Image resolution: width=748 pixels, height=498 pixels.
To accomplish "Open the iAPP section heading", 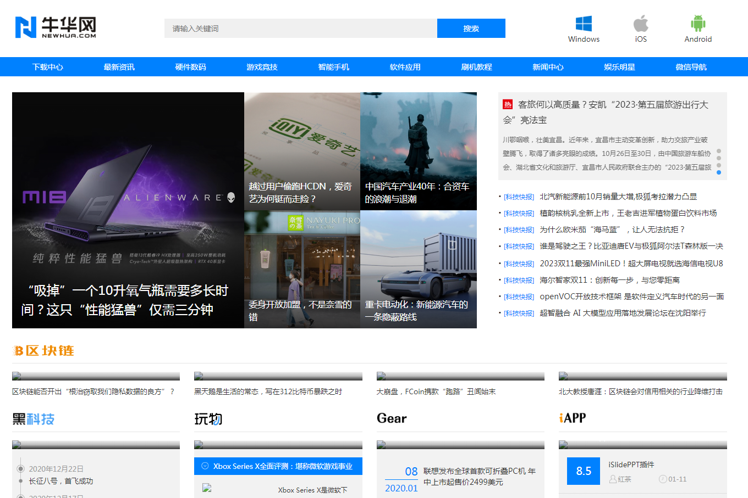I will 573,418.
